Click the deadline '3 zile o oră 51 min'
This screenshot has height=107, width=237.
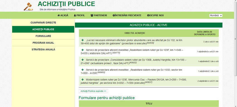tap(211, 42)
